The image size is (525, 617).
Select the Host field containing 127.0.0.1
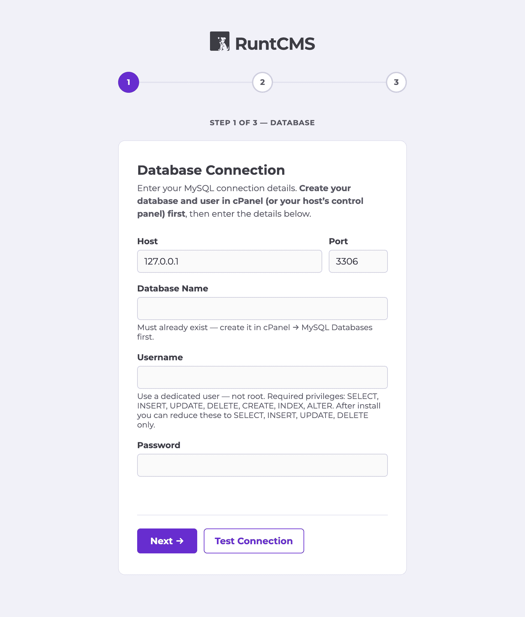[229, 261]
